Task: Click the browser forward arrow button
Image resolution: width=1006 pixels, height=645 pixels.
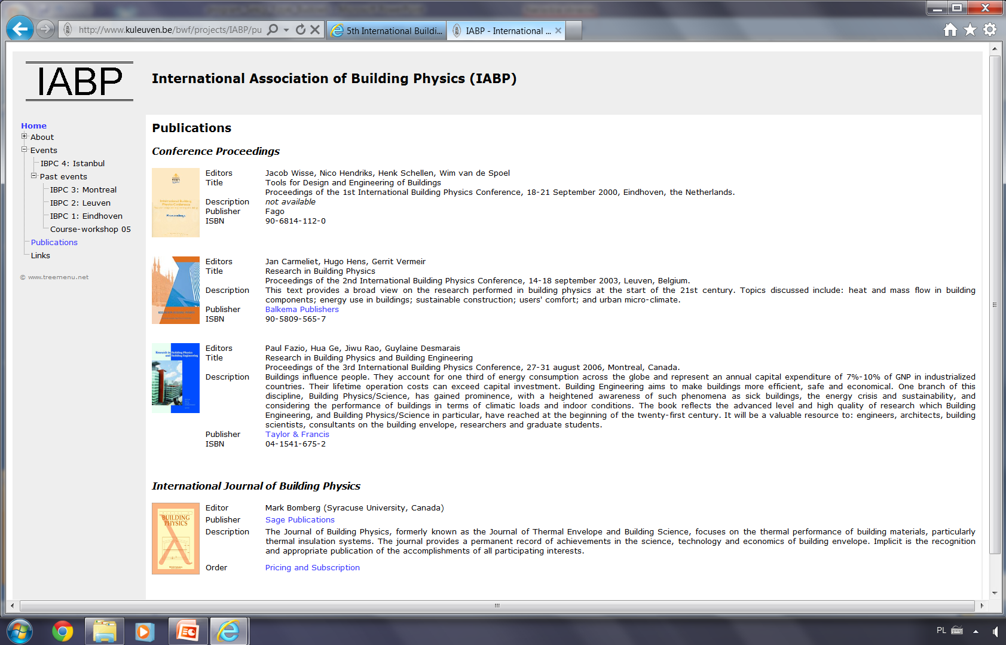Action: coord(45,29)
